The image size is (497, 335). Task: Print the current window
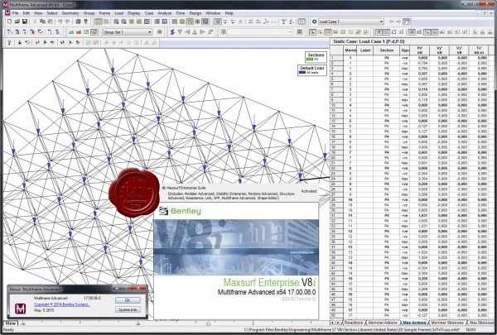coord(78,22)
